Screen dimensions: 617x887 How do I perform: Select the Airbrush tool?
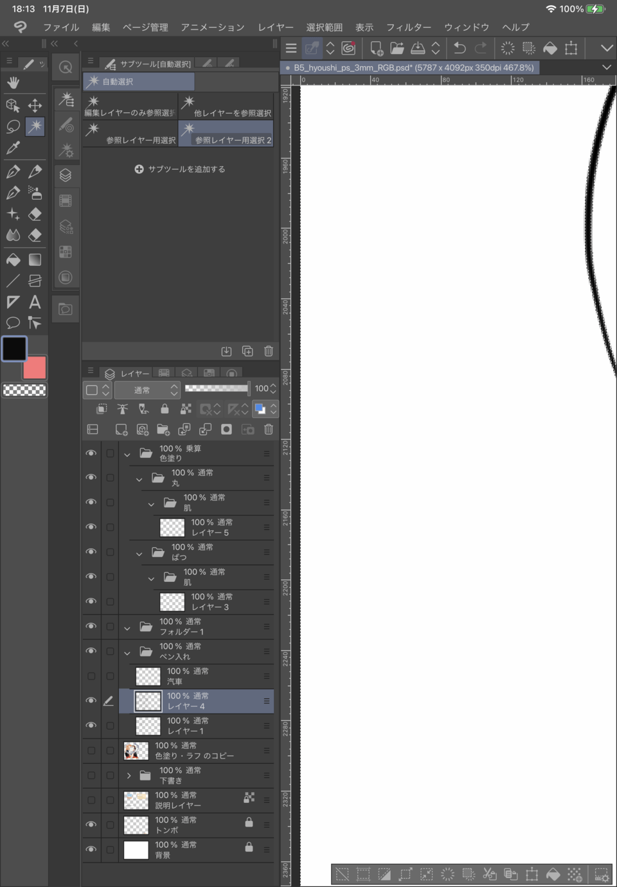(x=35, y=193)
